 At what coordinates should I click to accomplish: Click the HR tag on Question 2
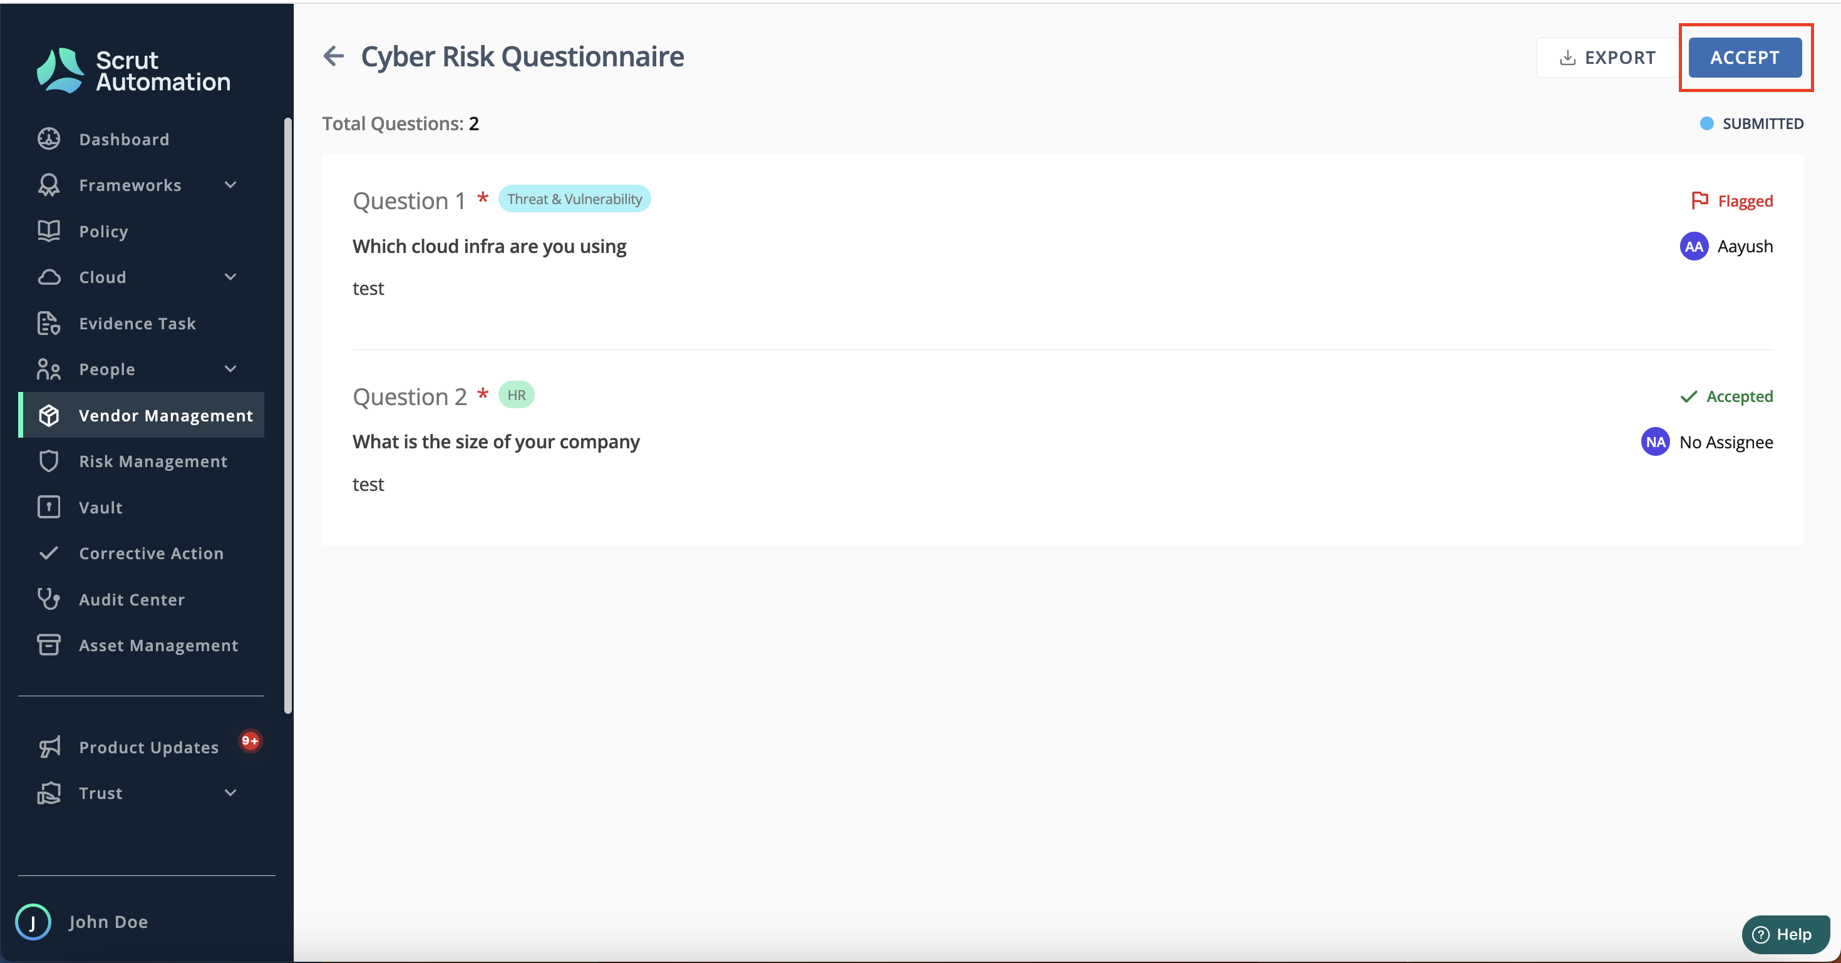[516, 394]
